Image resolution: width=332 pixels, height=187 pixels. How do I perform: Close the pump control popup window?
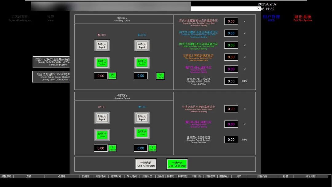click(258, 9)
